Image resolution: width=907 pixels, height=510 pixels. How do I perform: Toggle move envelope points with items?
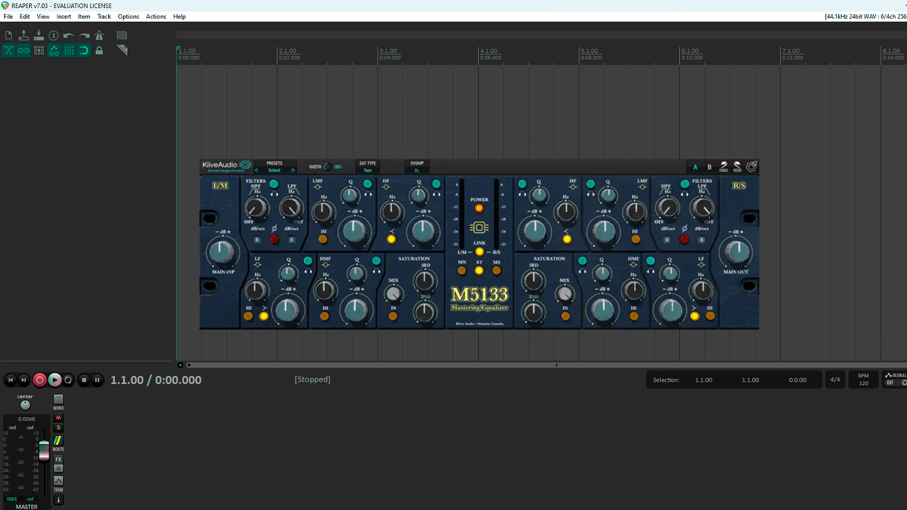click(x=54, y=50)
